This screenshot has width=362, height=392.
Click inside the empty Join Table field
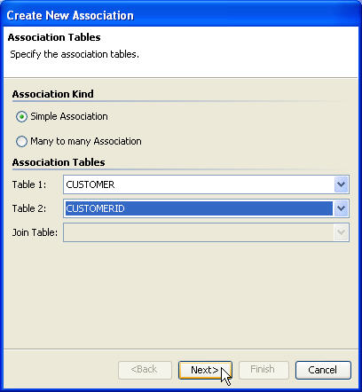tap(199, 232)
